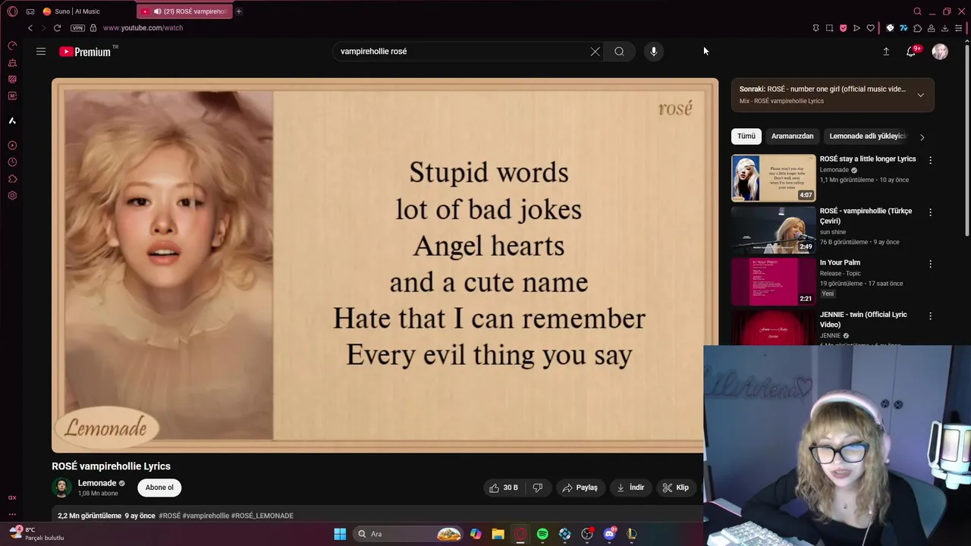
Task: Add page to bookmarks heart icon
Action: click(x=871, y=28)
